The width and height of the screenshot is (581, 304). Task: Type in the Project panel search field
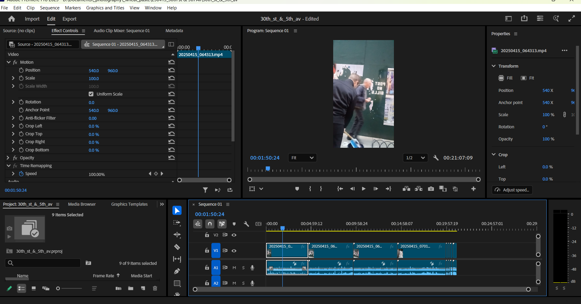(x=43, y=262)
